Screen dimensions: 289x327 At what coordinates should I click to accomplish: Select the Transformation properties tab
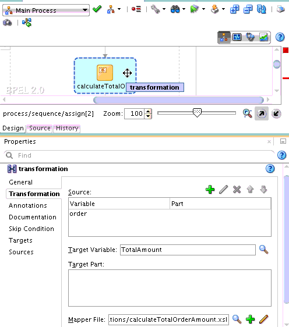[34, 194]
